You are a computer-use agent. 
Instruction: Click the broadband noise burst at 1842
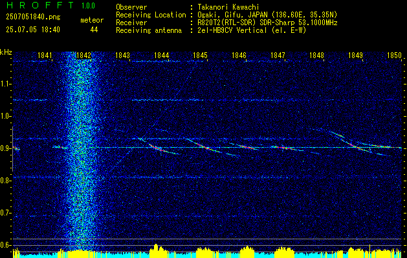coord(81,150)
